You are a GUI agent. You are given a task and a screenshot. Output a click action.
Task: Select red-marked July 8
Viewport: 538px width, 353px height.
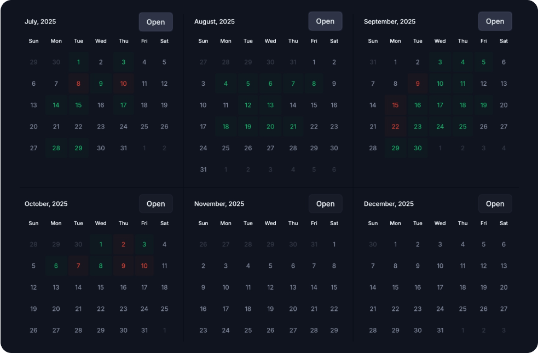tap(78, 84)
